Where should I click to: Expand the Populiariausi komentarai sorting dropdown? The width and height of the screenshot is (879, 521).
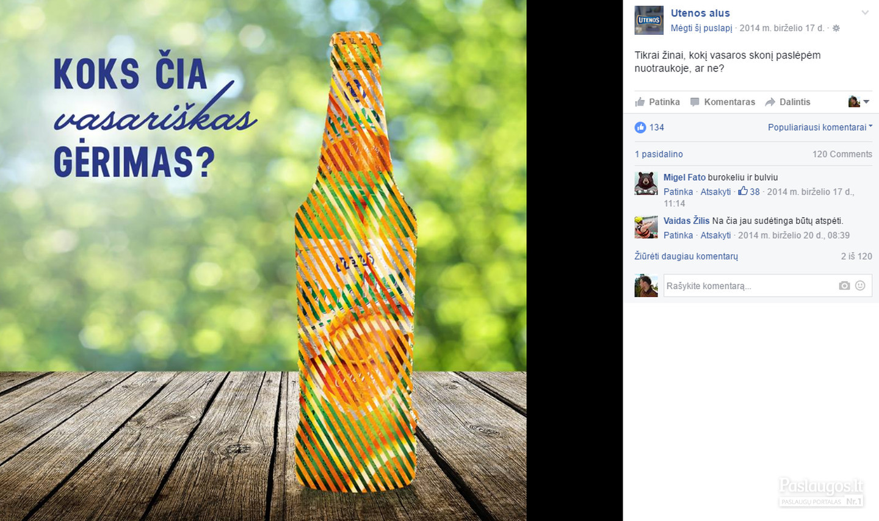[820, 127]
